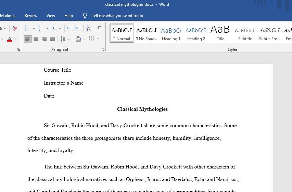This screenshot has height=192, width=292.
Task: Place cursor in Course Title line
Action: (x=58, y=70)
